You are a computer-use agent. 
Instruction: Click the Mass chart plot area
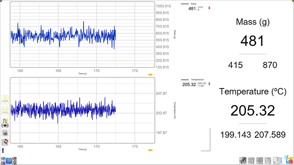pyautogui.click(x=83, y=34)
